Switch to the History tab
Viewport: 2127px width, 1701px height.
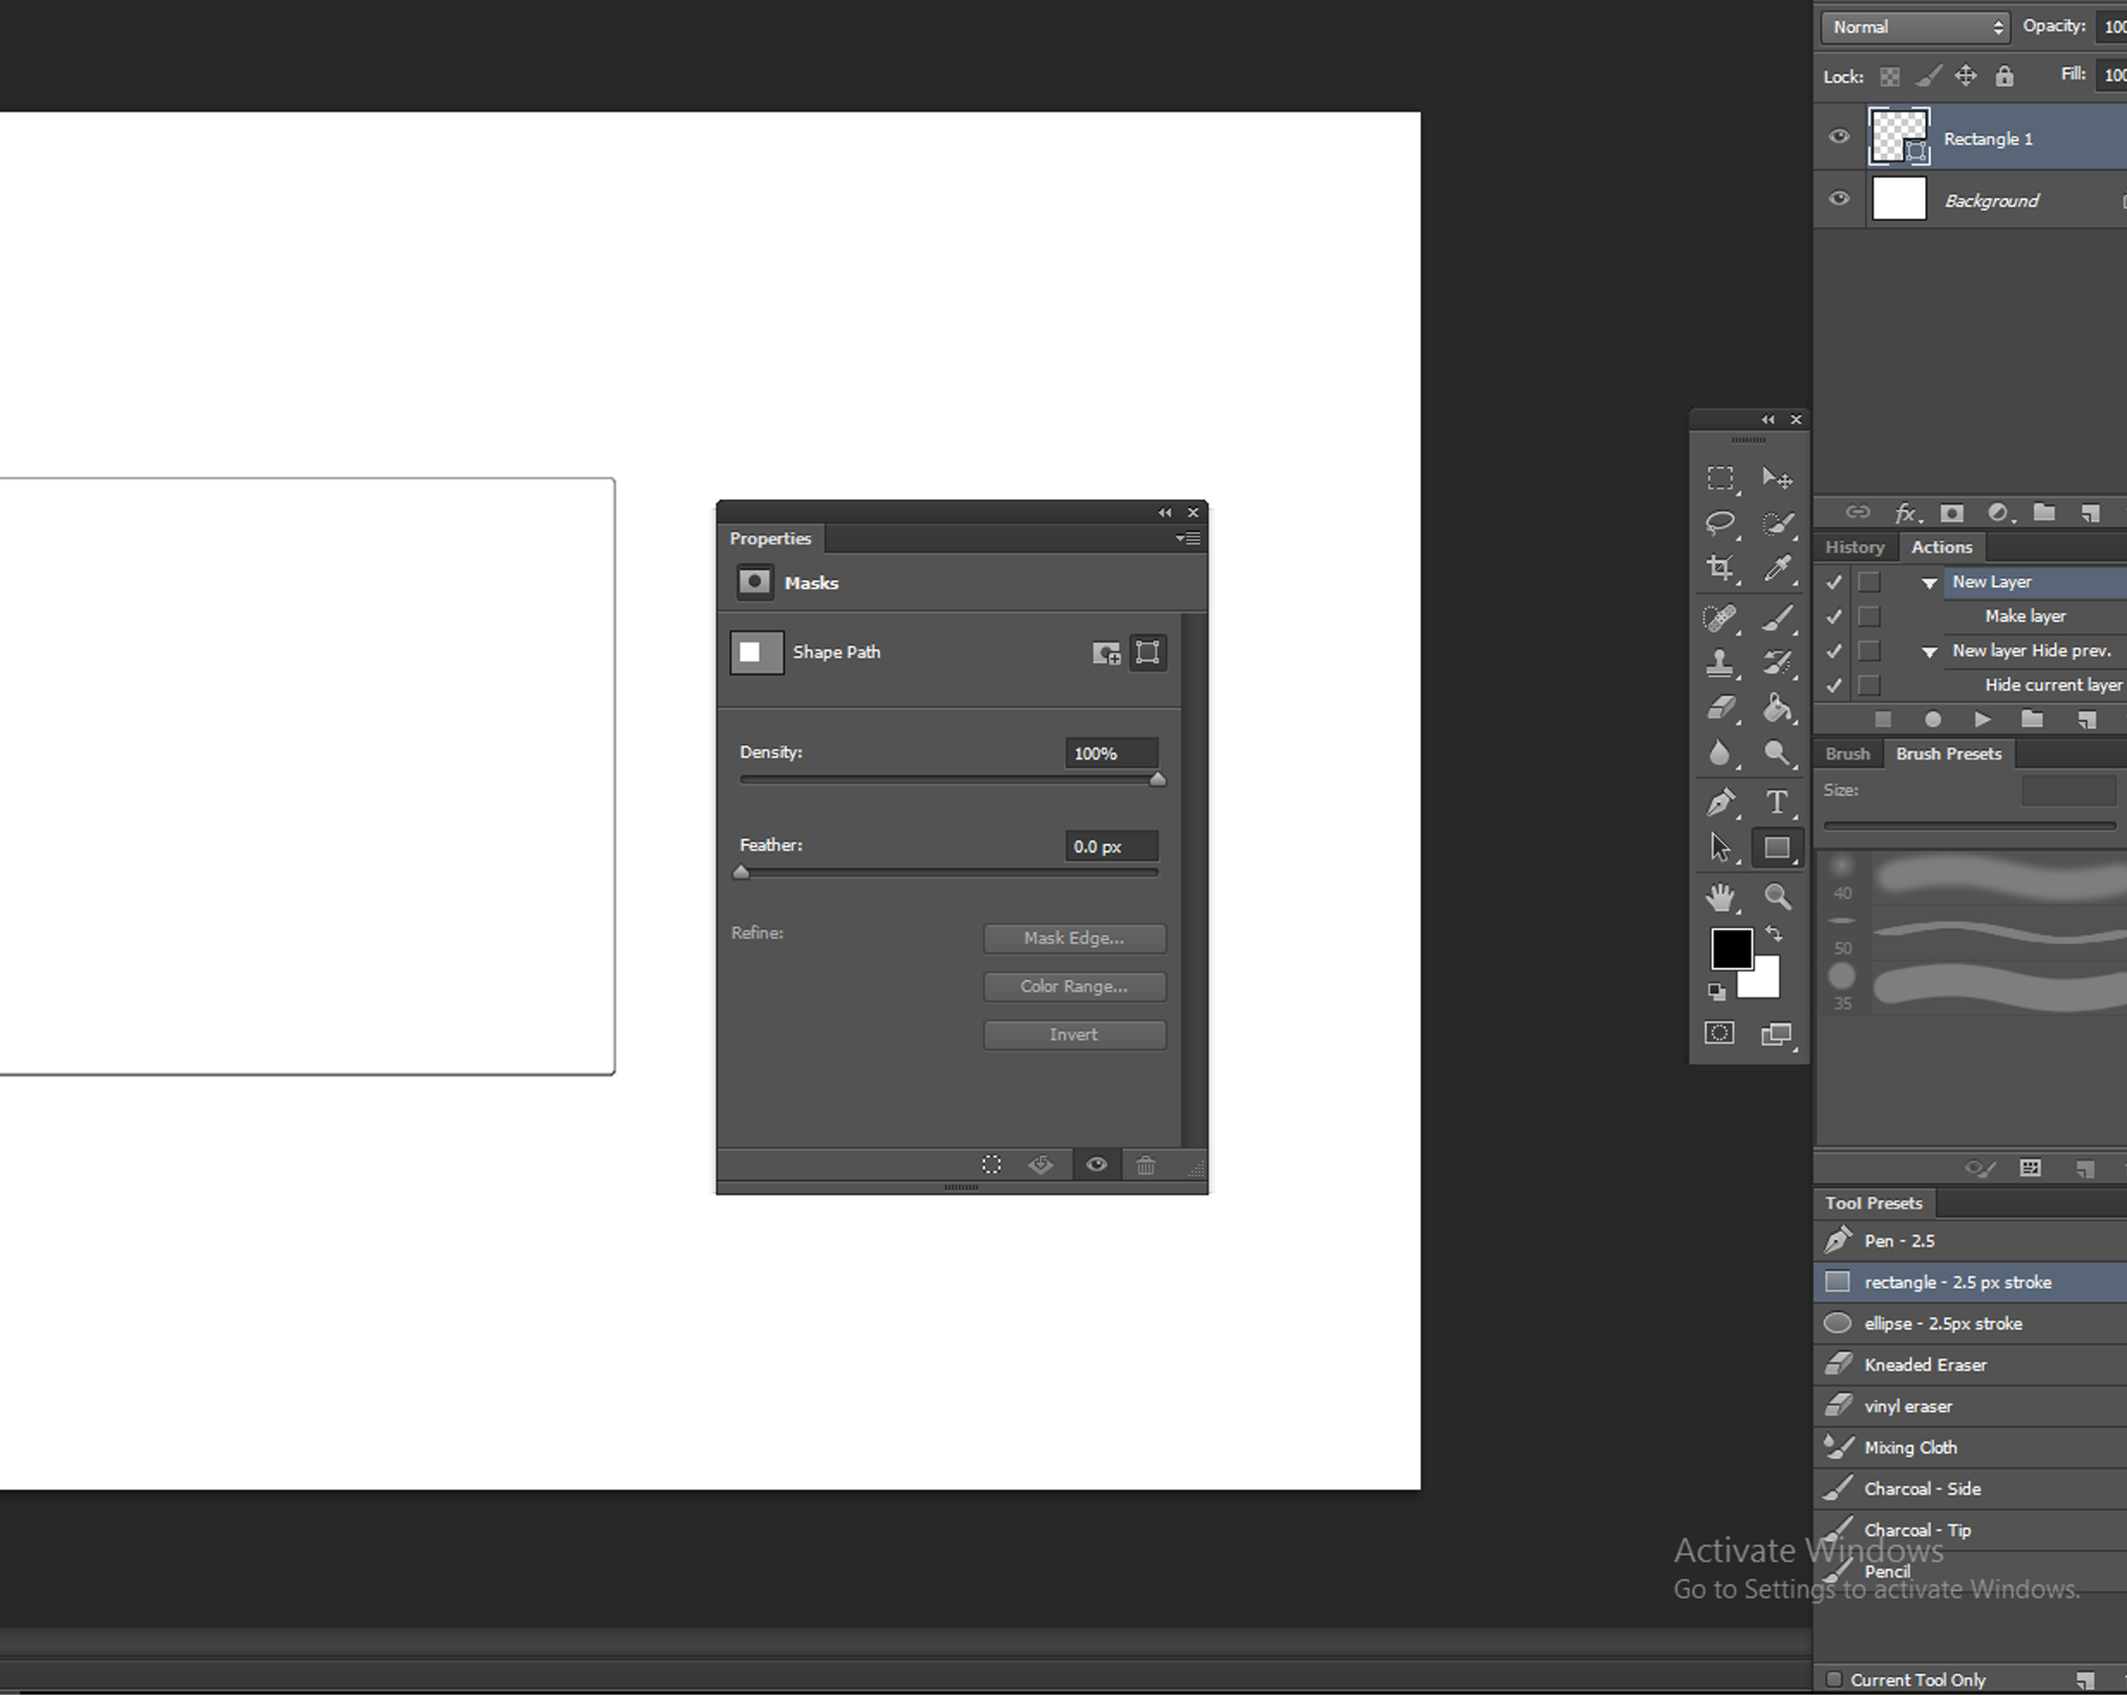pos(1854,547)
